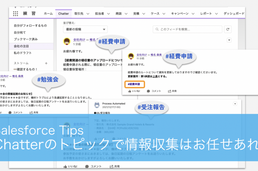Comment on the 経費申請のルート post
The width and height of the screenshot is (258, 171).
point(154,91)
